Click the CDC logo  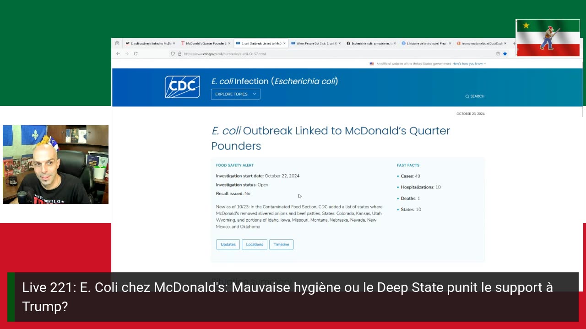(182, 87)
